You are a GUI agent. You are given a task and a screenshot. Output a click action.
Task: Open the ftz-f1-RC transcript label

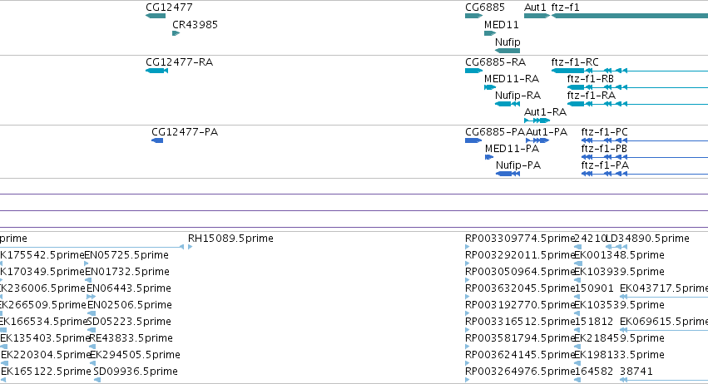tap(575, 62)
